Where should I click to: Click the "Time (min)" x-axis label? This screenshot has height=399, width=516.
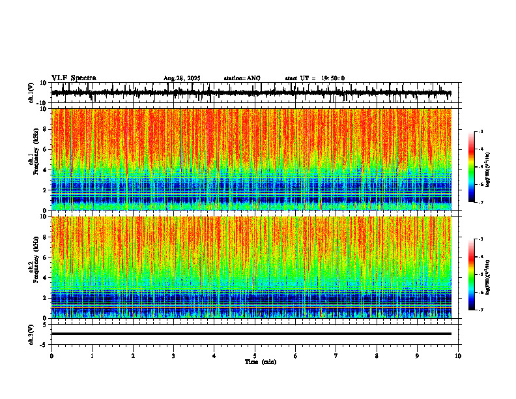(261, 362)
